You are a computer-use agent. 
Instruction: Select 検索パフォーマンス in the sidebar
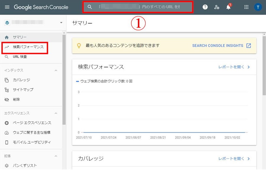(x=28, y=47)
